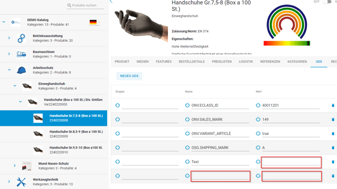This screenshot has height=189, width=337.
Task: Expand the Mund-Nasen-Schutz category
Action: tap(15, 165)
